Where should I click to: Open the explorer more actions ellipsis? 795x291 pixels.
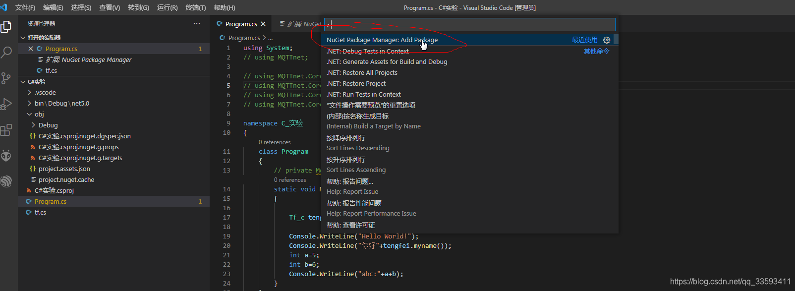pos(197,23)
